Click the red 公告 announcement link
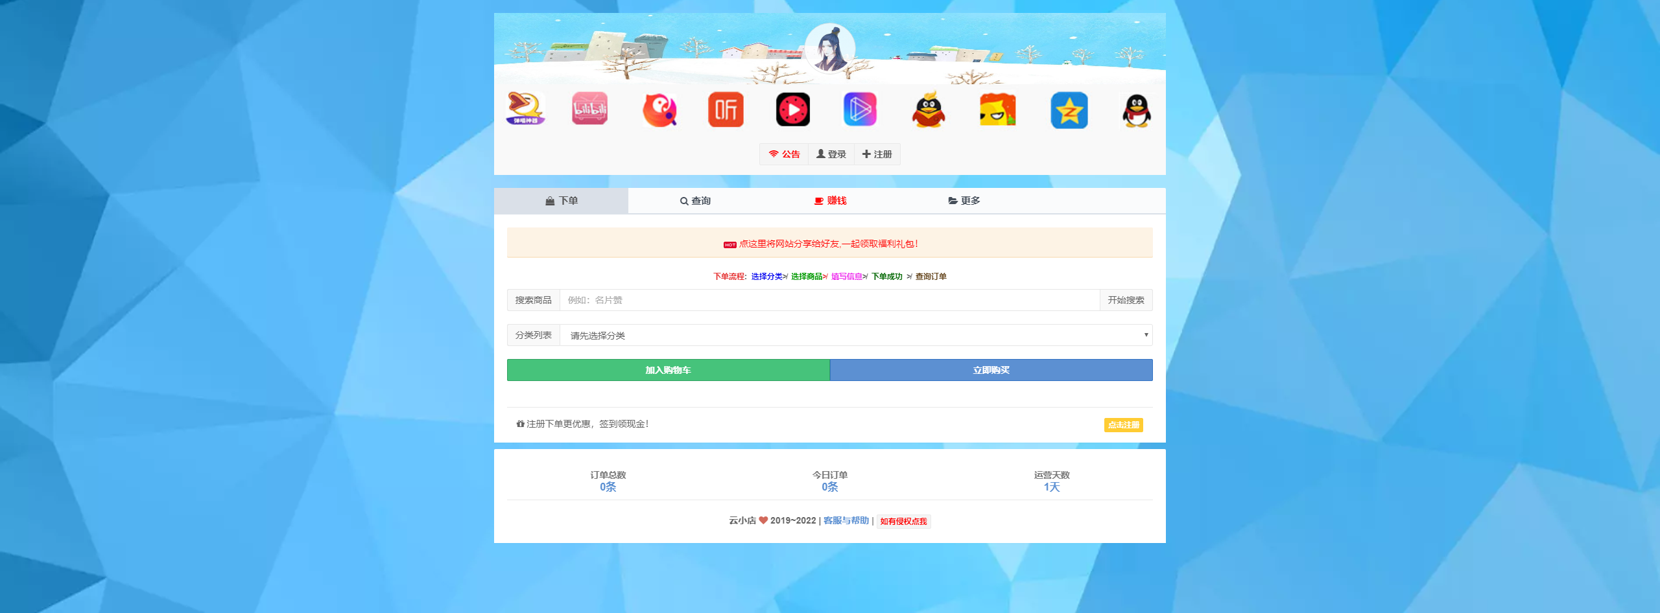 (x=784, y=154)
